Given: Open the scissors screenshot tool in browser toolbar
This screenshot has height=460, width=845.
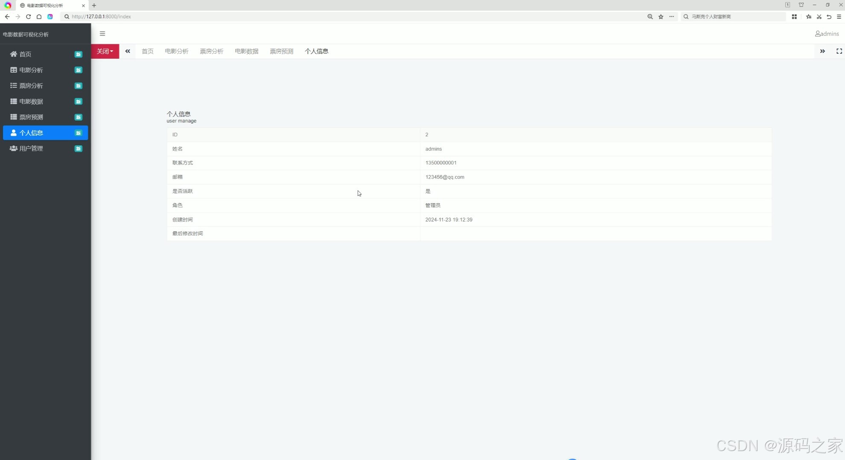Looking at the screenshot, I should click(819, 17).
